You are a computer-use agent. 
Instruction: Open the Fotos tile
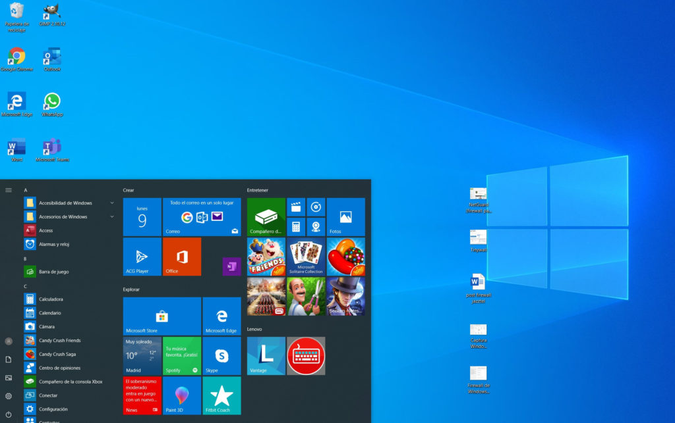345,216
